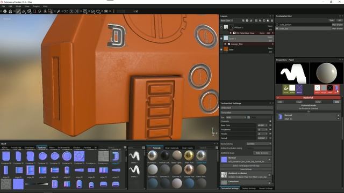Open the Normal format dropdown
This screenshot has height=193, width=344.
tap(262, 138)
